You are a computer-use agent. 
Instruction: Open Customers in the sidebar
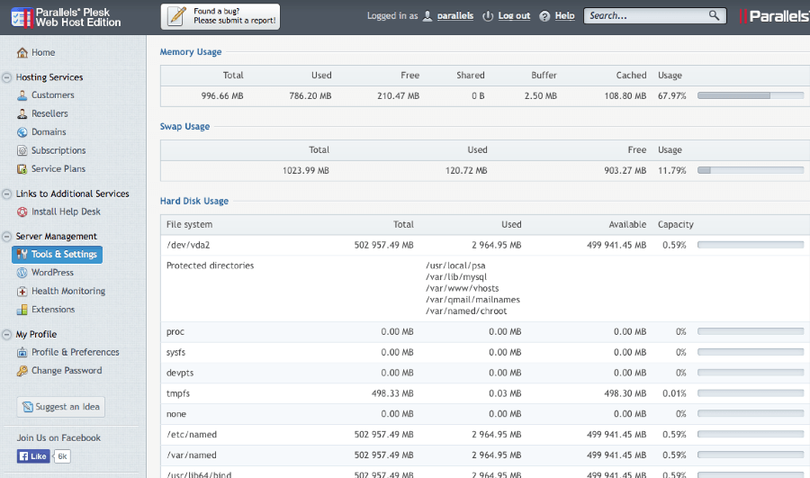click(x=53, y=95)
